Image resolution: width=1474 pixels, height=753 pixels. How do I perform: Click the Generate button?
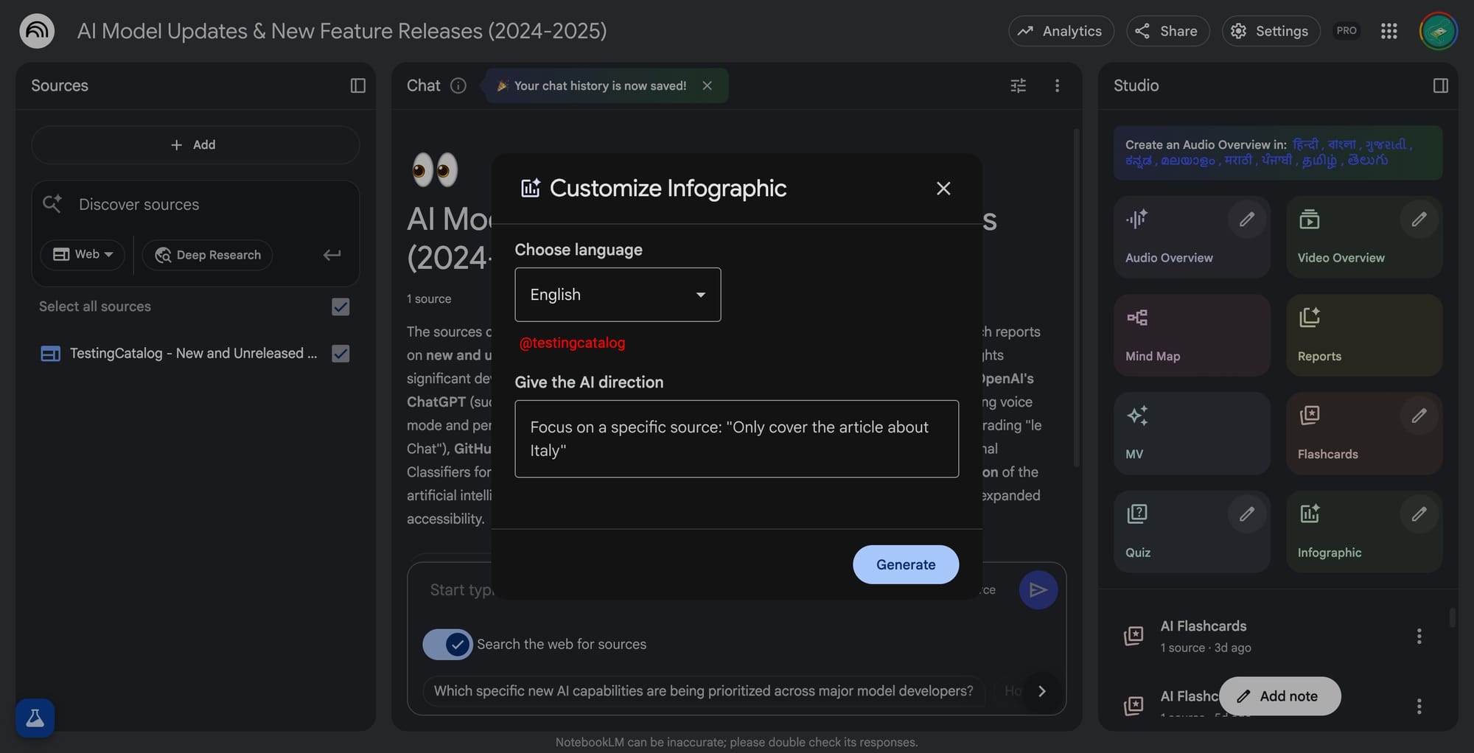pos(906,564)
